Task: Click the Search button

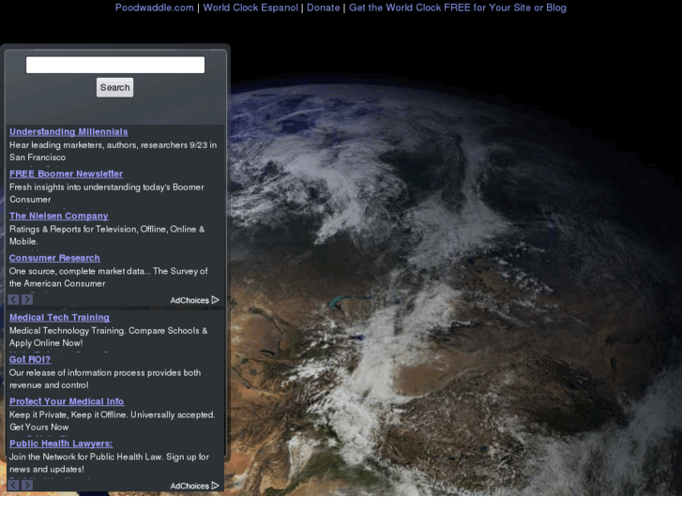Action: pos(114,87)
